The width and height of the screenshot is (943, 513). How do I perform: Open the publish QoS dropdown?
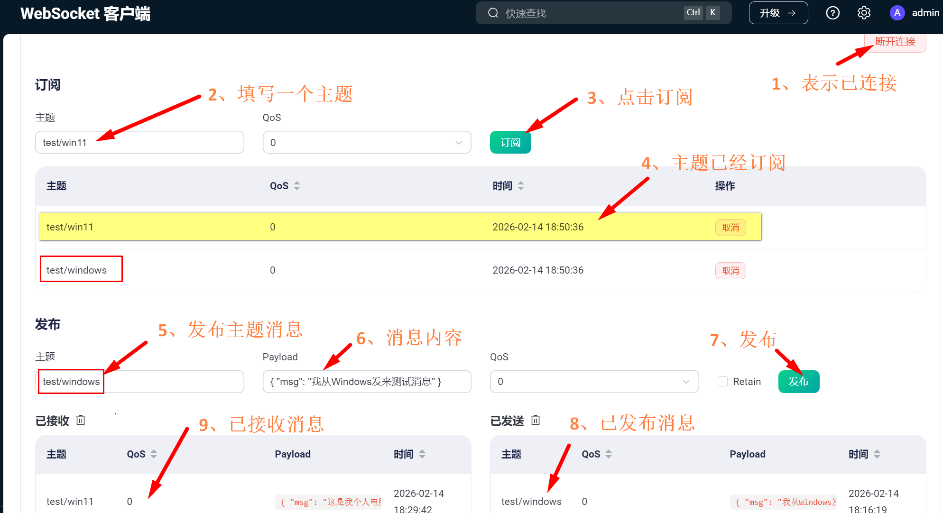point(594,382)
